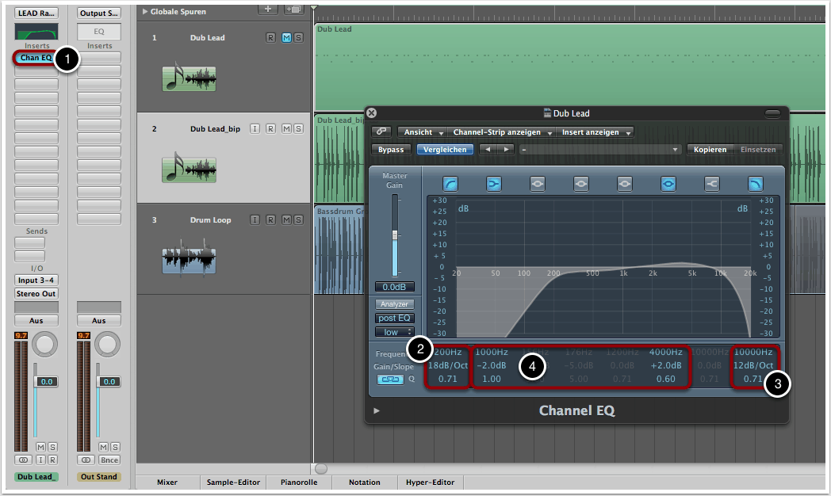Switch to the Mixer tab
The image size is (831, 496).
(x=167, y=482)
